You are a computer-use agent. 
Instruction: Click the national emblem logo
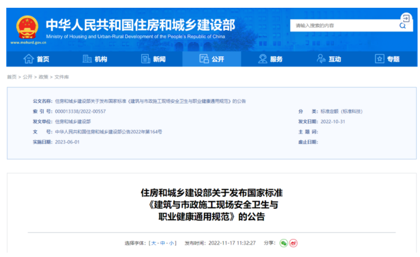click(x=27, y=27)
